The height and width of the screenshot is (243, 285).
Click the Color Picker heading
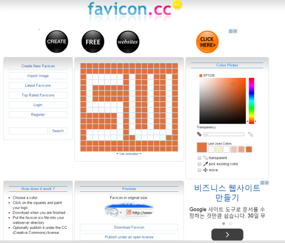coord(227,65)
